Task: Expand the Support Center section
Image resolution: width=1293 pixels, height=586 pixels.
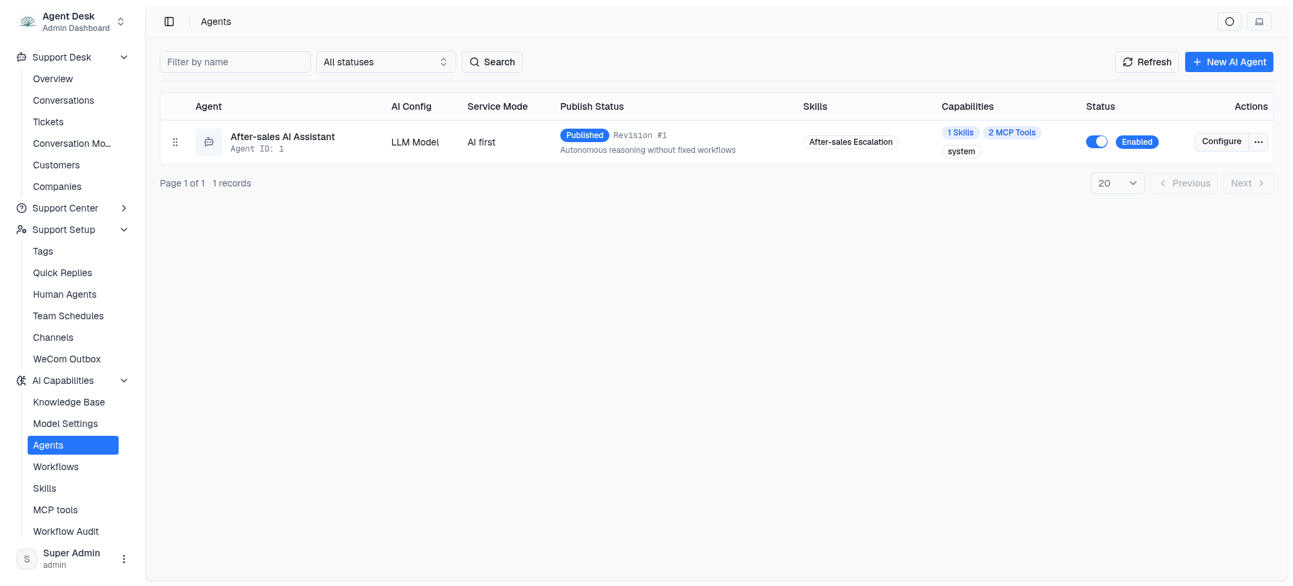Action: tap(124, 208)
